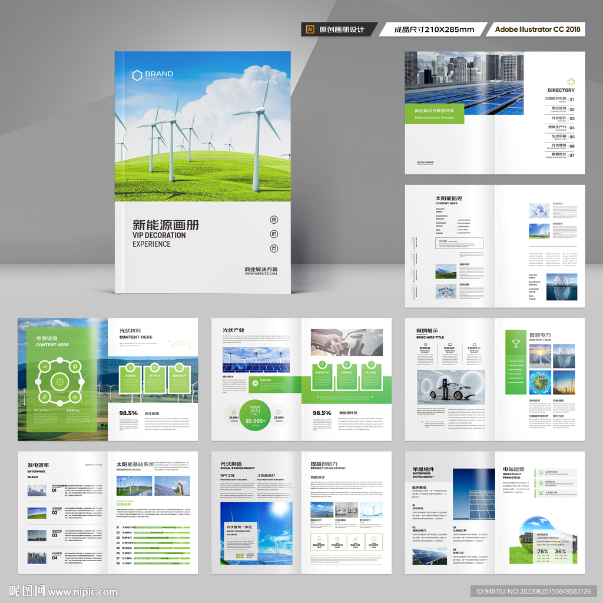Click the 成品尺寸210X285mm label
Screen dimensions: 603x603
click(x=434, y=29)
